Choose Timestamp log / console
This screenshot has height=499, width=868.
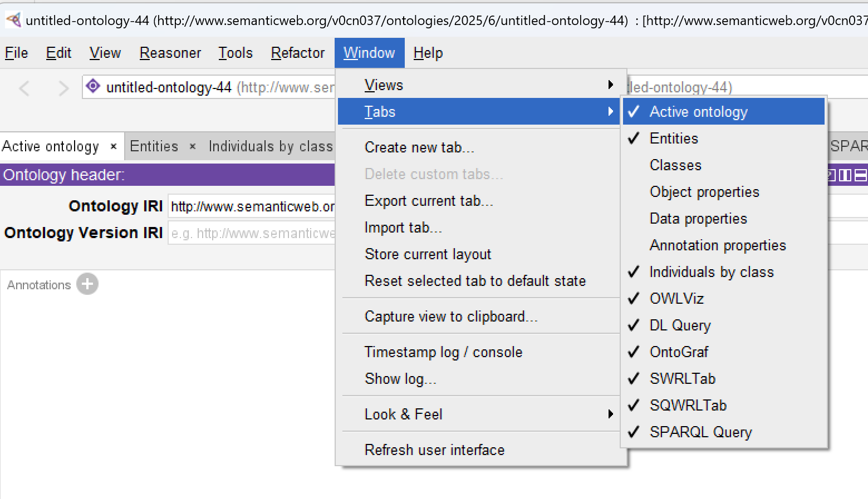(479, 352)
